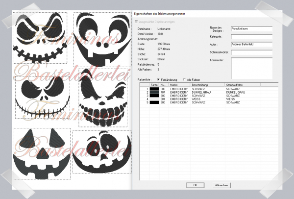294x199 pixels.
Task: Click EMBROIDERY in row 5 of the color list
Action: click(x=179, y=102)
